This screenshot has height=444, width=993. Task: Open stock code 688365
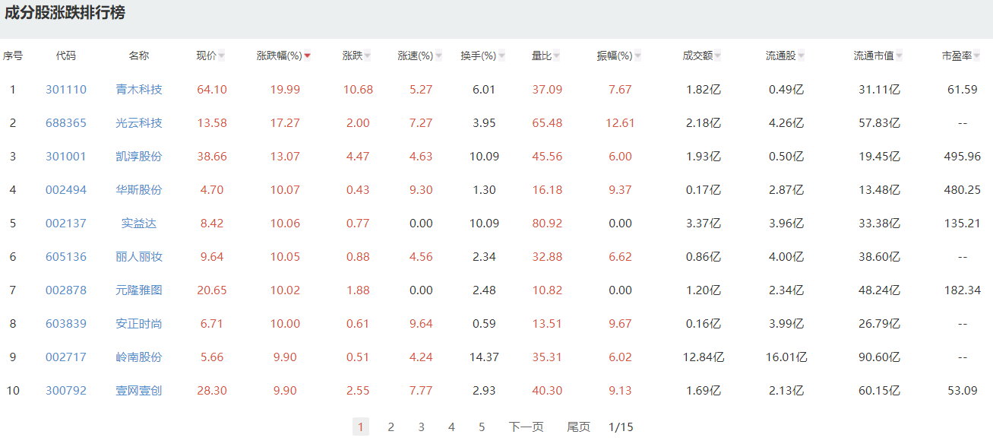click(x=66, y=123)
